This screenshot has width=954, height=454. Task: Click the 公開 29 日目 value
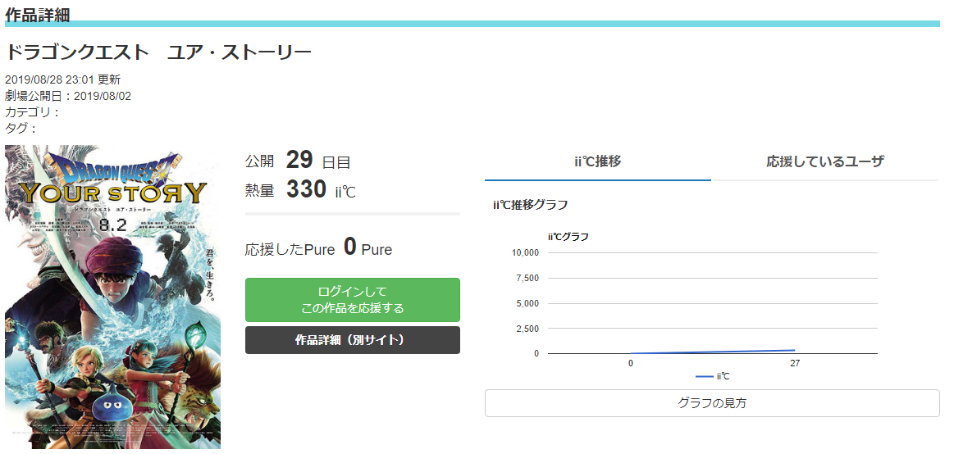[x=298, y=161]
